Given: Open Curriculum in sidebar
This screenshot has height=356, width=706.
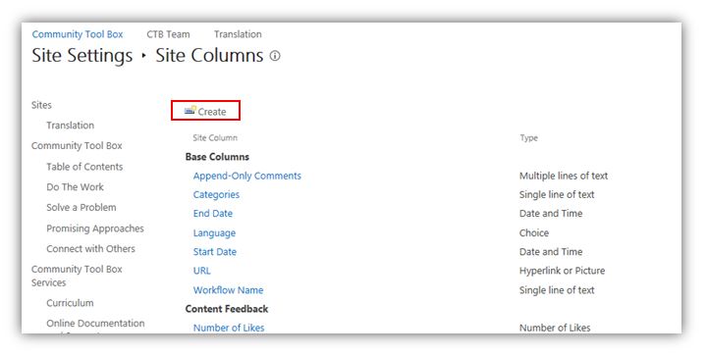Looking at the screenshot, I should click(70, 303).
